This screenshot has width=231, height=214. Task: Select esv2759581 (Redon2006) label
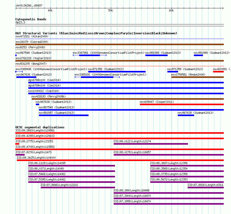coord(188,75)
